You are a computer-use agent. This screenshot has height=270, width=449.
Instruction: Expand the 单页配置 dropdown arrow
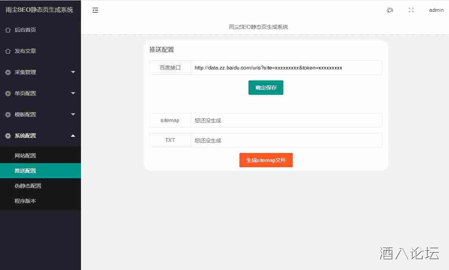[73, 93]
